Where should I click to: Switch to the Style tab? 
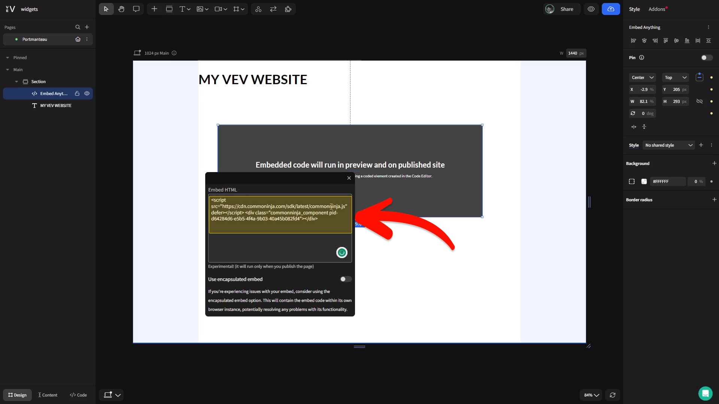click(634, 9)
